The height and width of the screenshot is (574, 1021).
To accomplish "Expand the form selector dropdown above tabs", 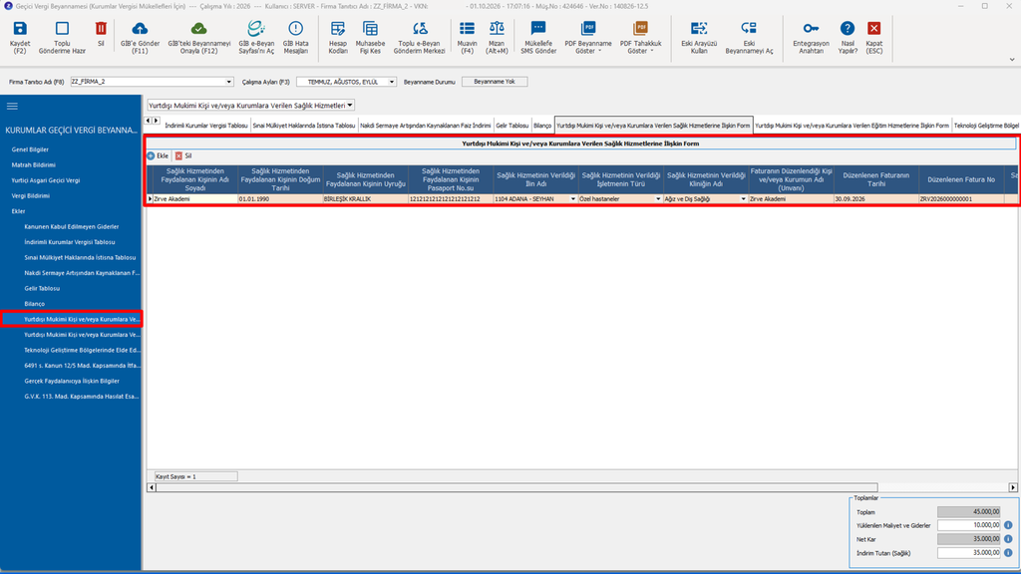I will (x=350, y=106).
